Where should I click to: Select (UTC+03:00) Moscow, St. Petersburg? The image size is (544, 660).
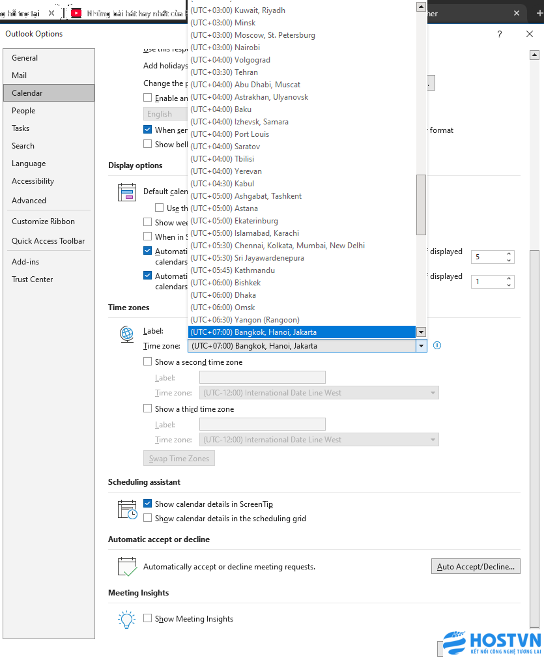302,35
